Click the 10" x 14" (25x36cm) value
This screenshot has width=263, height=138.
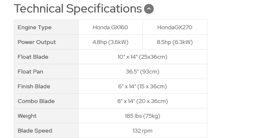coord(143,57)
